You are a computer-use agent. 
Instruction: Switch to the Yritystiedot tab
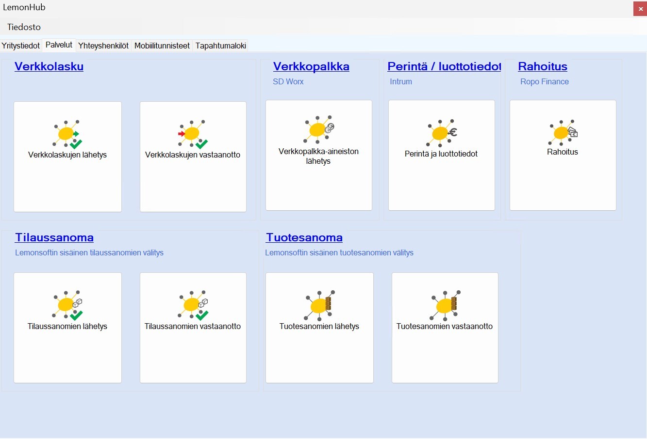[x=20, y=45]
